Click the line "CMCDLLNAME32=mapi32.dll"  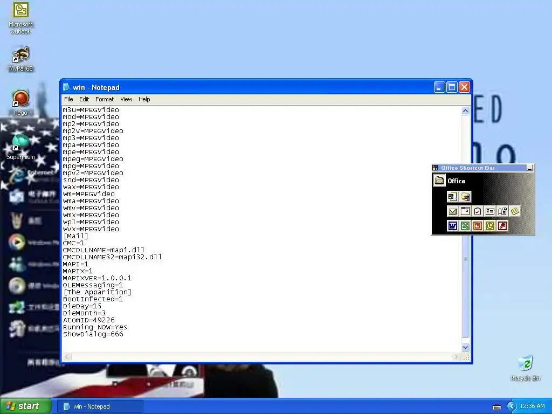pos(112,257)
